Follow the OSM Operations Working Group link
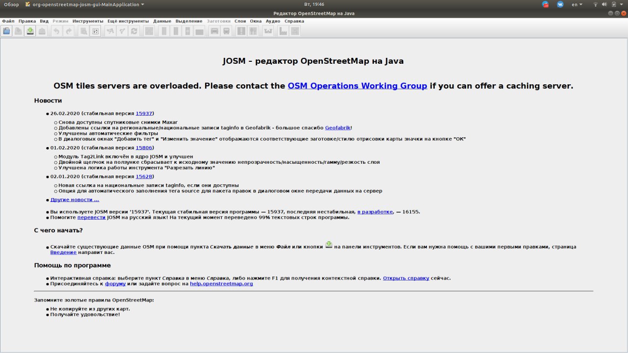This screenshot has height=353, width=628. coord(357,86)
